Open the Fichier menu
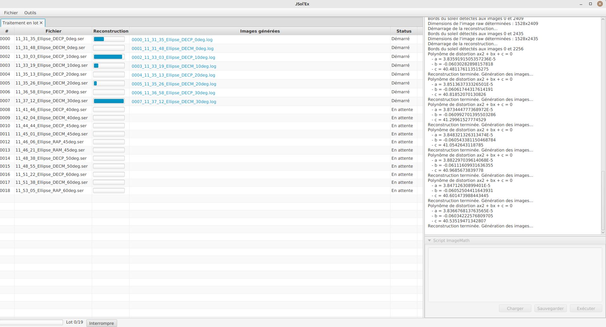 pos(11,13)
